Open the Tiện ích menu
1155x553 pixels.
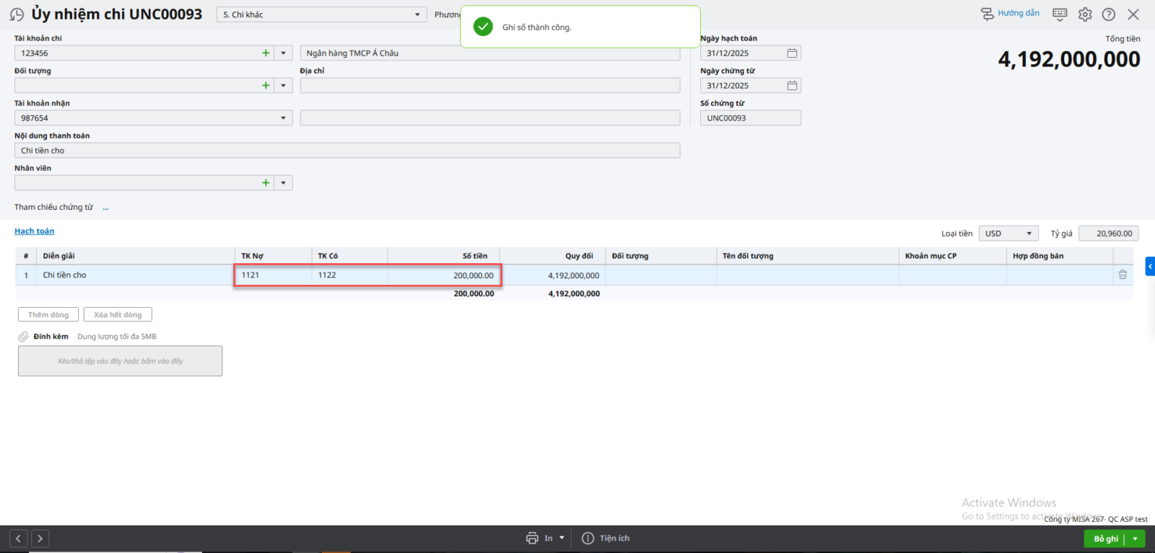click(606, 539)
